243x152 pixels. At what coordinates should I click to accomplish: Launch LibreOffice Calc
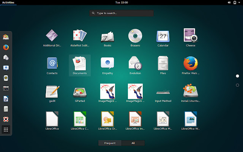tap(80, 121)
